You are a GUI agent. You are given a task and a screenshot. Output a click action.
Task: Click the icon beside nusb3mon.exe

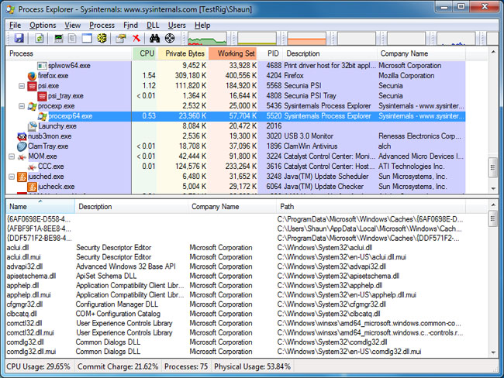click(x=22, y=136)
